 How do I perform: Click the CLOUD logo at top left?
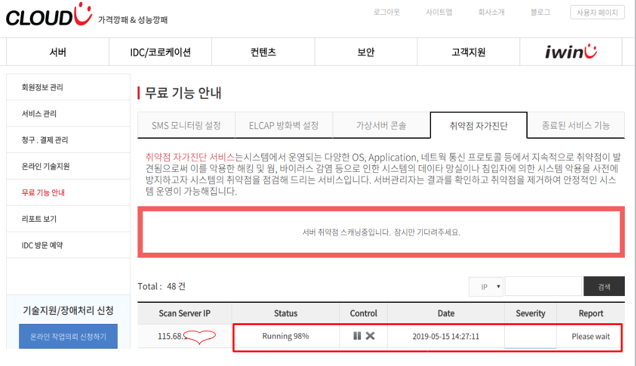[x=48, y=16]
